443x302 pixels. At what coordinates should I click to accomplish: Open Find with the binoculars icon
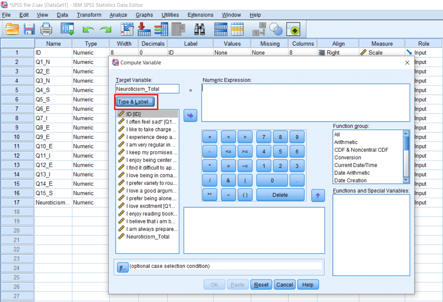(x=199, y=29)
